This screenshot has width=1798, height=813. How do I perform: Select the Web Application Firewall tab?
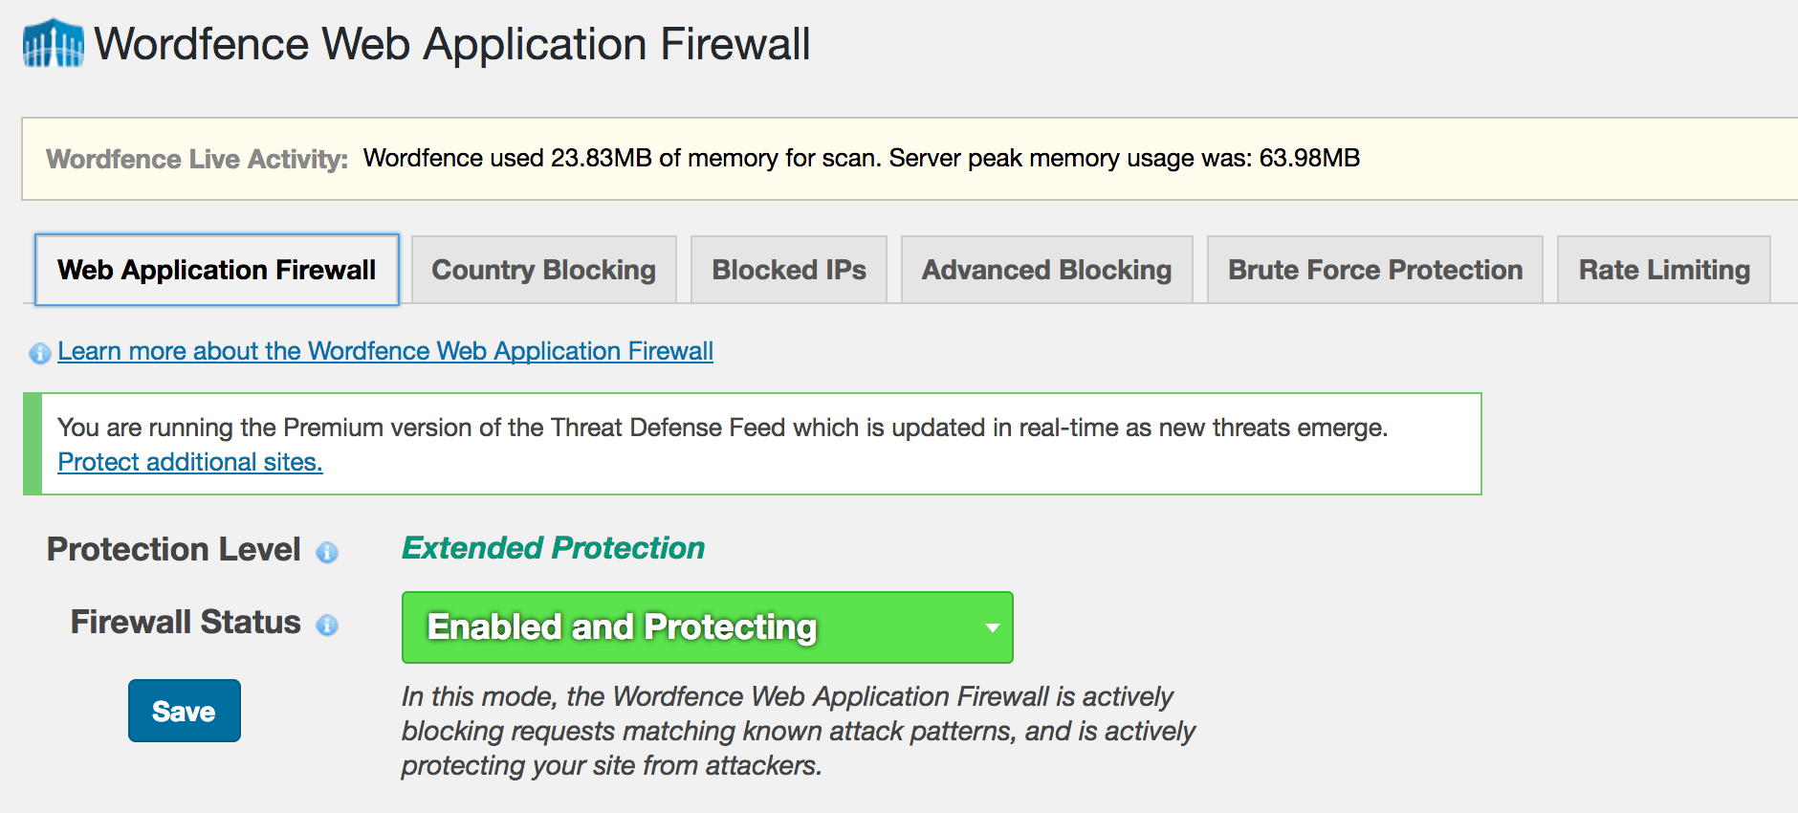tap(217, 271)
